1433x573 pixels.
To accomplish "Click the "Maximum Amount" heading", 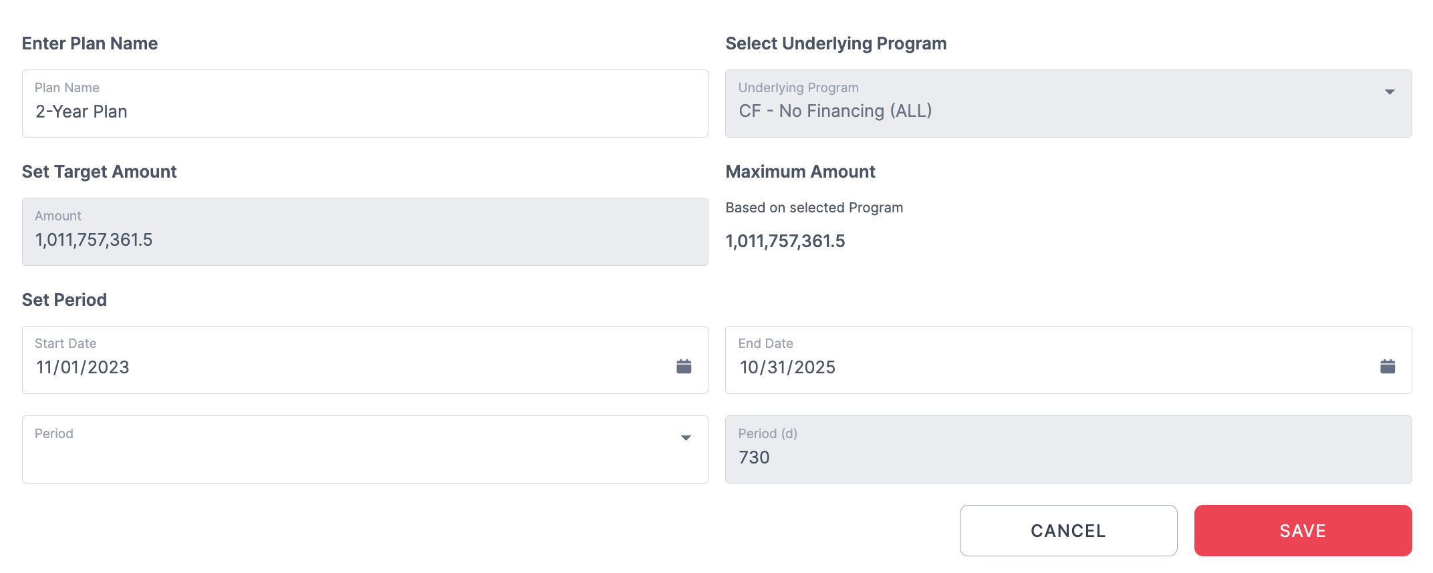I will point(800,172).
